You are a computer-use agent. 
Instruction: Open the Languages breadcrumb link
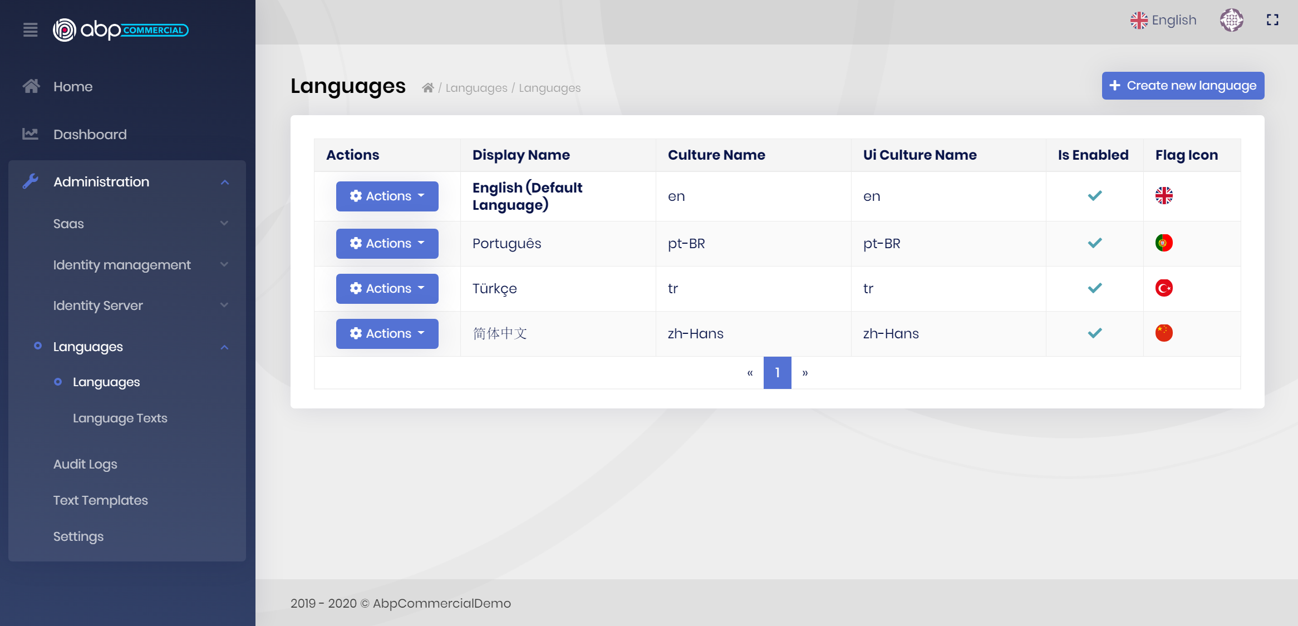476,87
